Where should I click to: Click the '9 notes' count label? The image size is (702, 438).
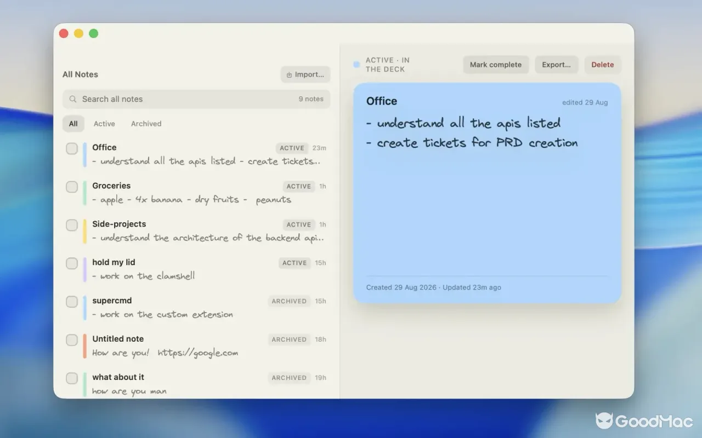(311, 99)
